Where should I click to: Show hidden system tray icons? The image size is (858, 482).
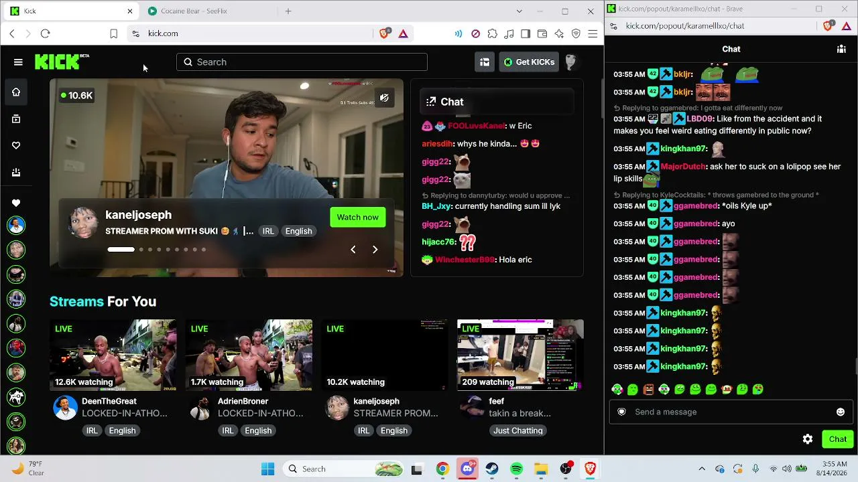(x=702, y=469)
